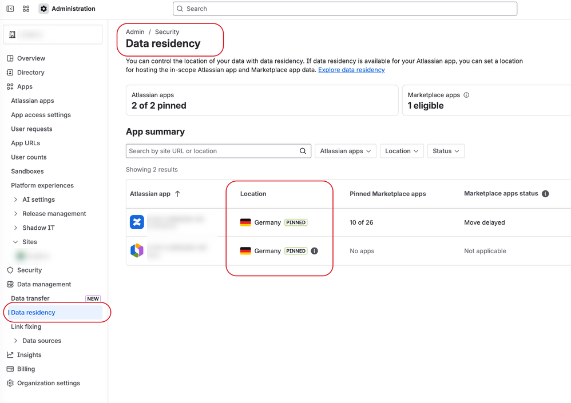571x403 pixels.
Task: Open Link fixing in the sidebar
Action: tap(26, 326)
